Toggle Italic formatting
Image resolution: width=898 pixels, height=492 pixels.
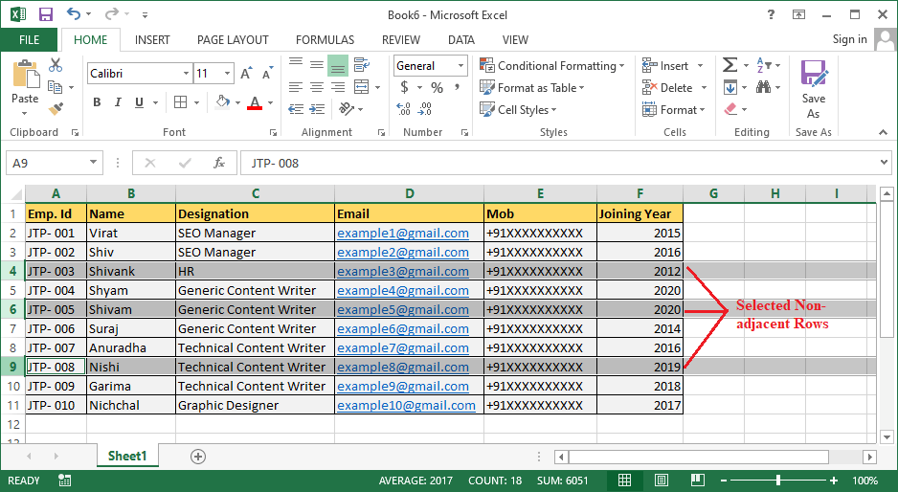coord(118,102)
